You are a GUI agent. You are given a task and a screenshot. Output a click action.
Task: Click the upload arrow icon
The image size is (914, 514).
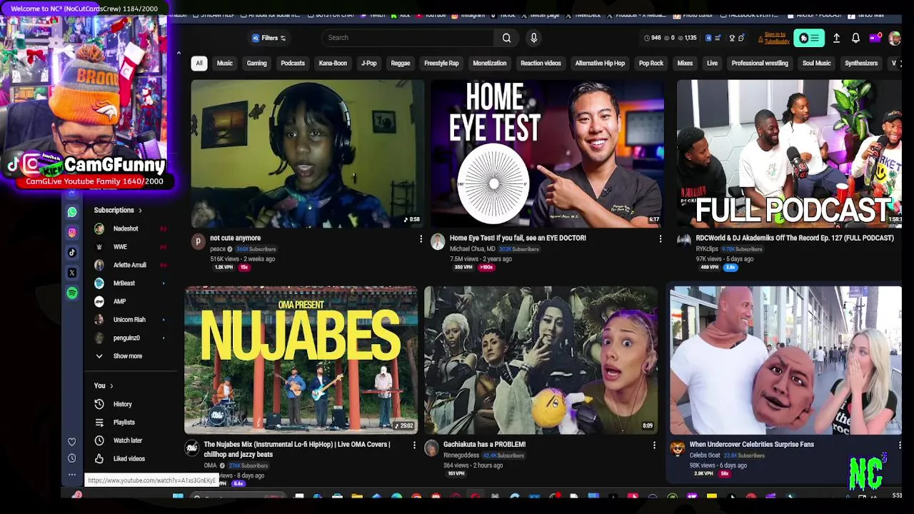(836, 38)
